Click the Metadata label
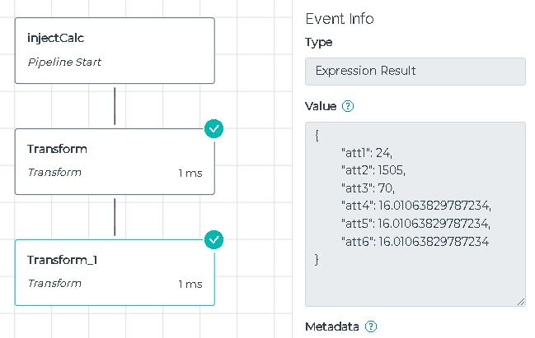535x338 pixels. 332,326
